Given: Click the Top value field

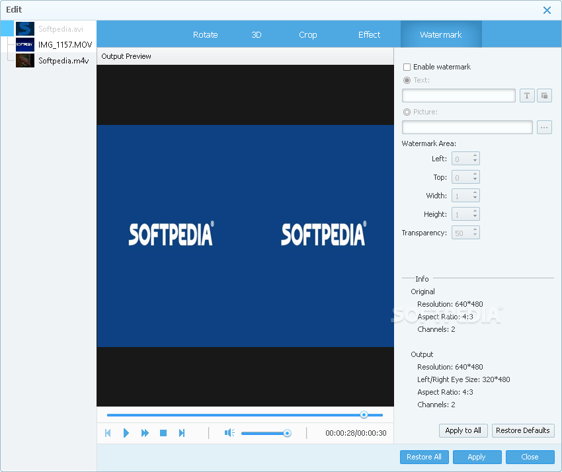Looking at the screenshot, I should (462, 177).
